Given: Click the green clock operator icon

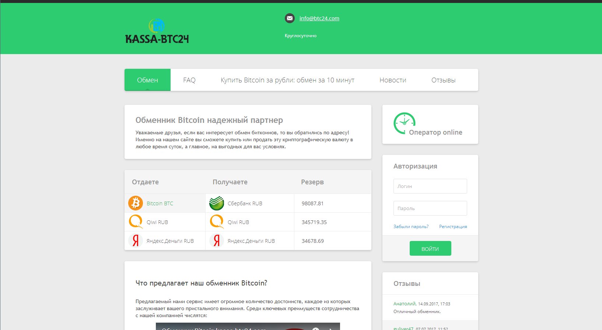Looking at the screenshot, I should coord(404,123).
